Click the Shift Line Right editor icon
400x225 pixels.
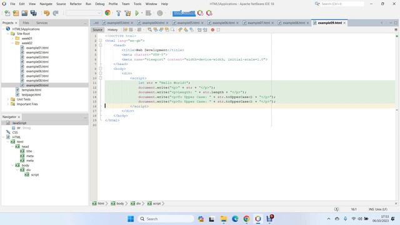click(x=205, y=30)
